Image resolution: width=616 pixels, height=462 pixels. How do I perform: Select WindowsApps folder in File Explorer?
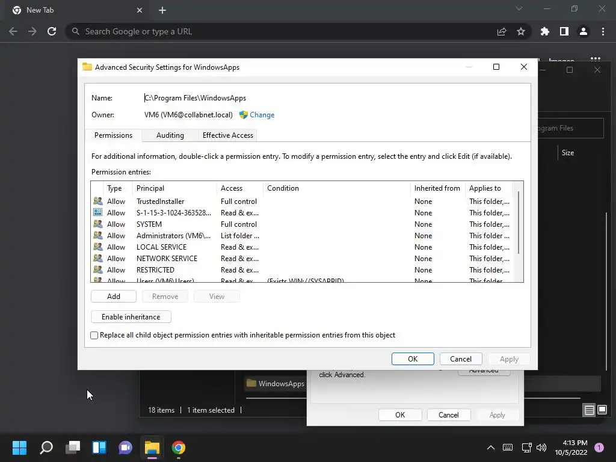pos(276,383)
